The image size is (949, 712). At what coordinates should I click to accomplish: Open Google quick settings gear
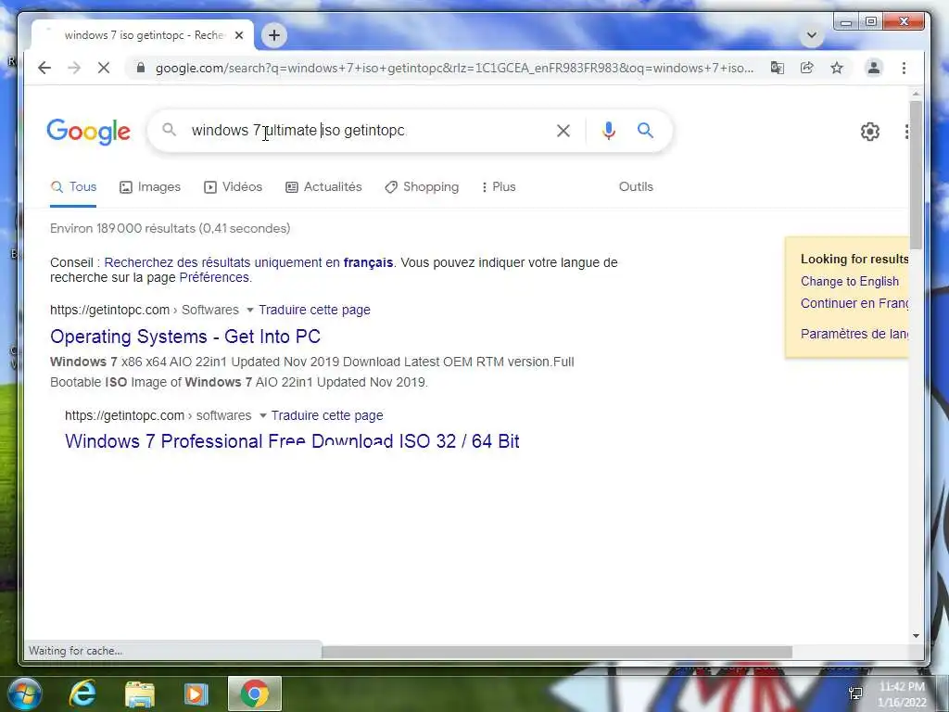click(869, 132)
